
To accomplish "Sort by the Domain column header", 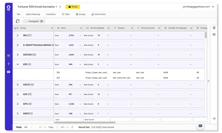I will (x=121, y=28).
